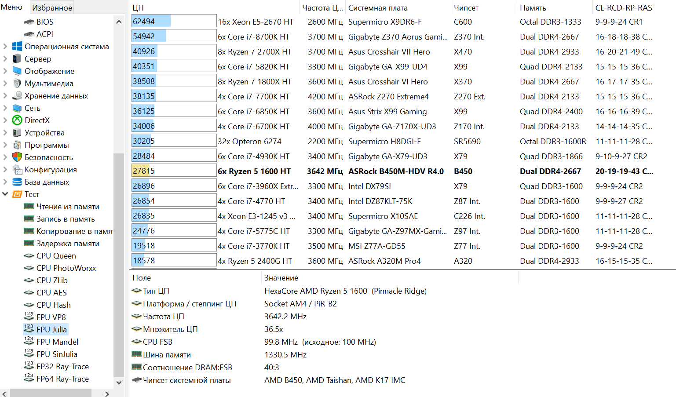Click the База данных database icon

[x=17, y=182]
